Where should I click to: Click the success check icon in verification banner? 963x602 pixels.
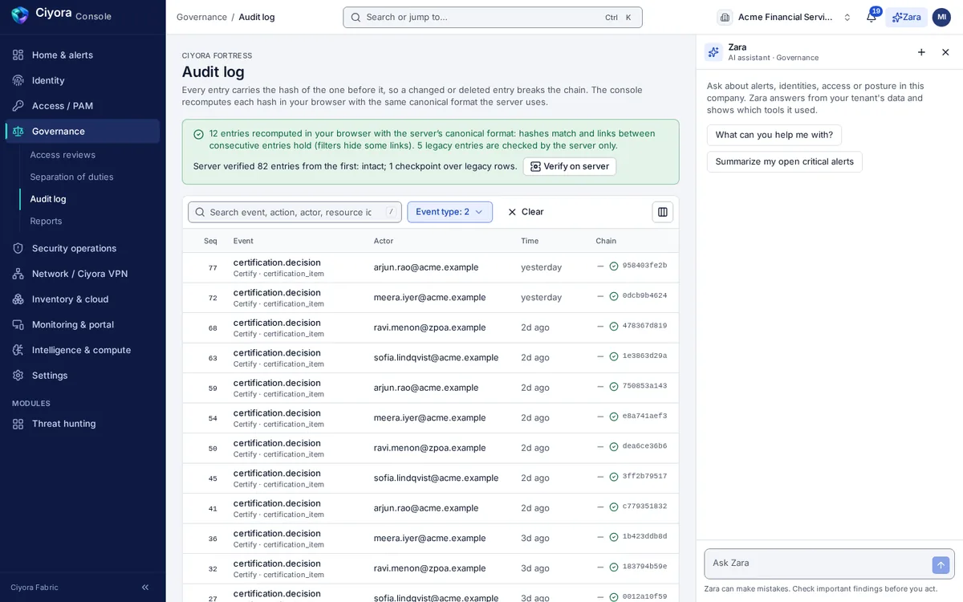pyautogui.click(x=198, y=134)
